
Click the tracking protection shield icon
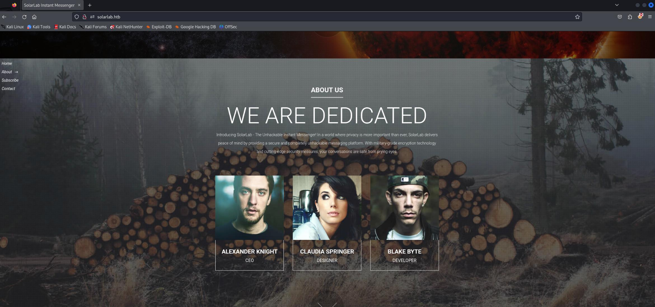click(x=77, y=17)
